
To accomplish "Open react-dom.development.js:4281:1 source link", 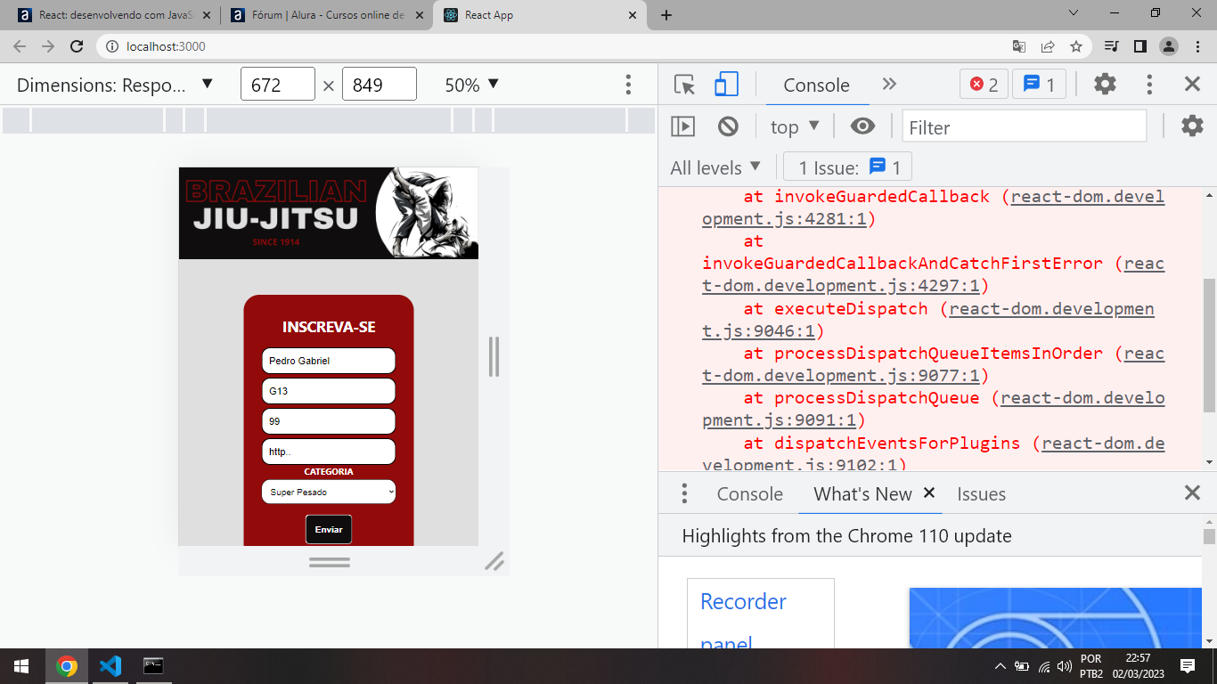I will [x=933, y=208].
